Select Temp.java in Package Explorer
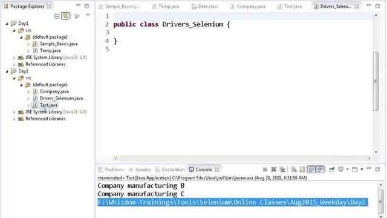The height and width of the screenshot is (218, 387). coord(50,50)
